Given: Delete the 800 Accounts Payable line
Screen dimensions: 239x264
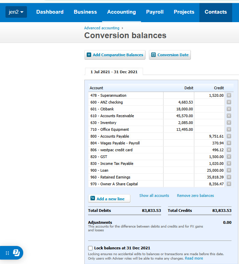Looking at the screenshot, I should pyautogui.click(x=229, y=136).
